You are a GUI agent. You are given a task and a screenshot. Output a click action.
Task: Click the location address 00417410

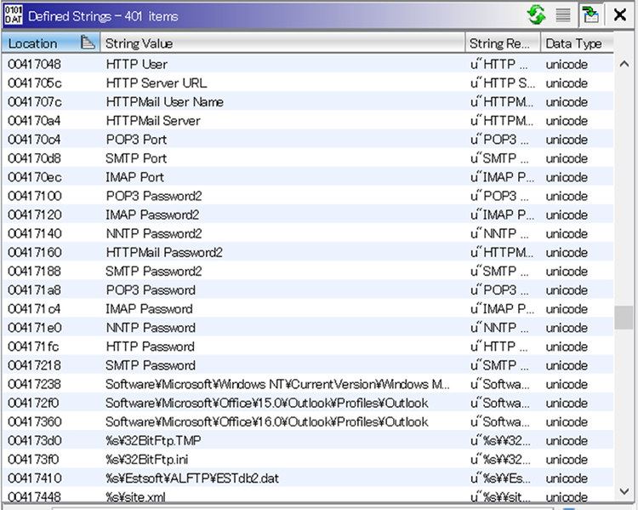(x=35, y=478)
